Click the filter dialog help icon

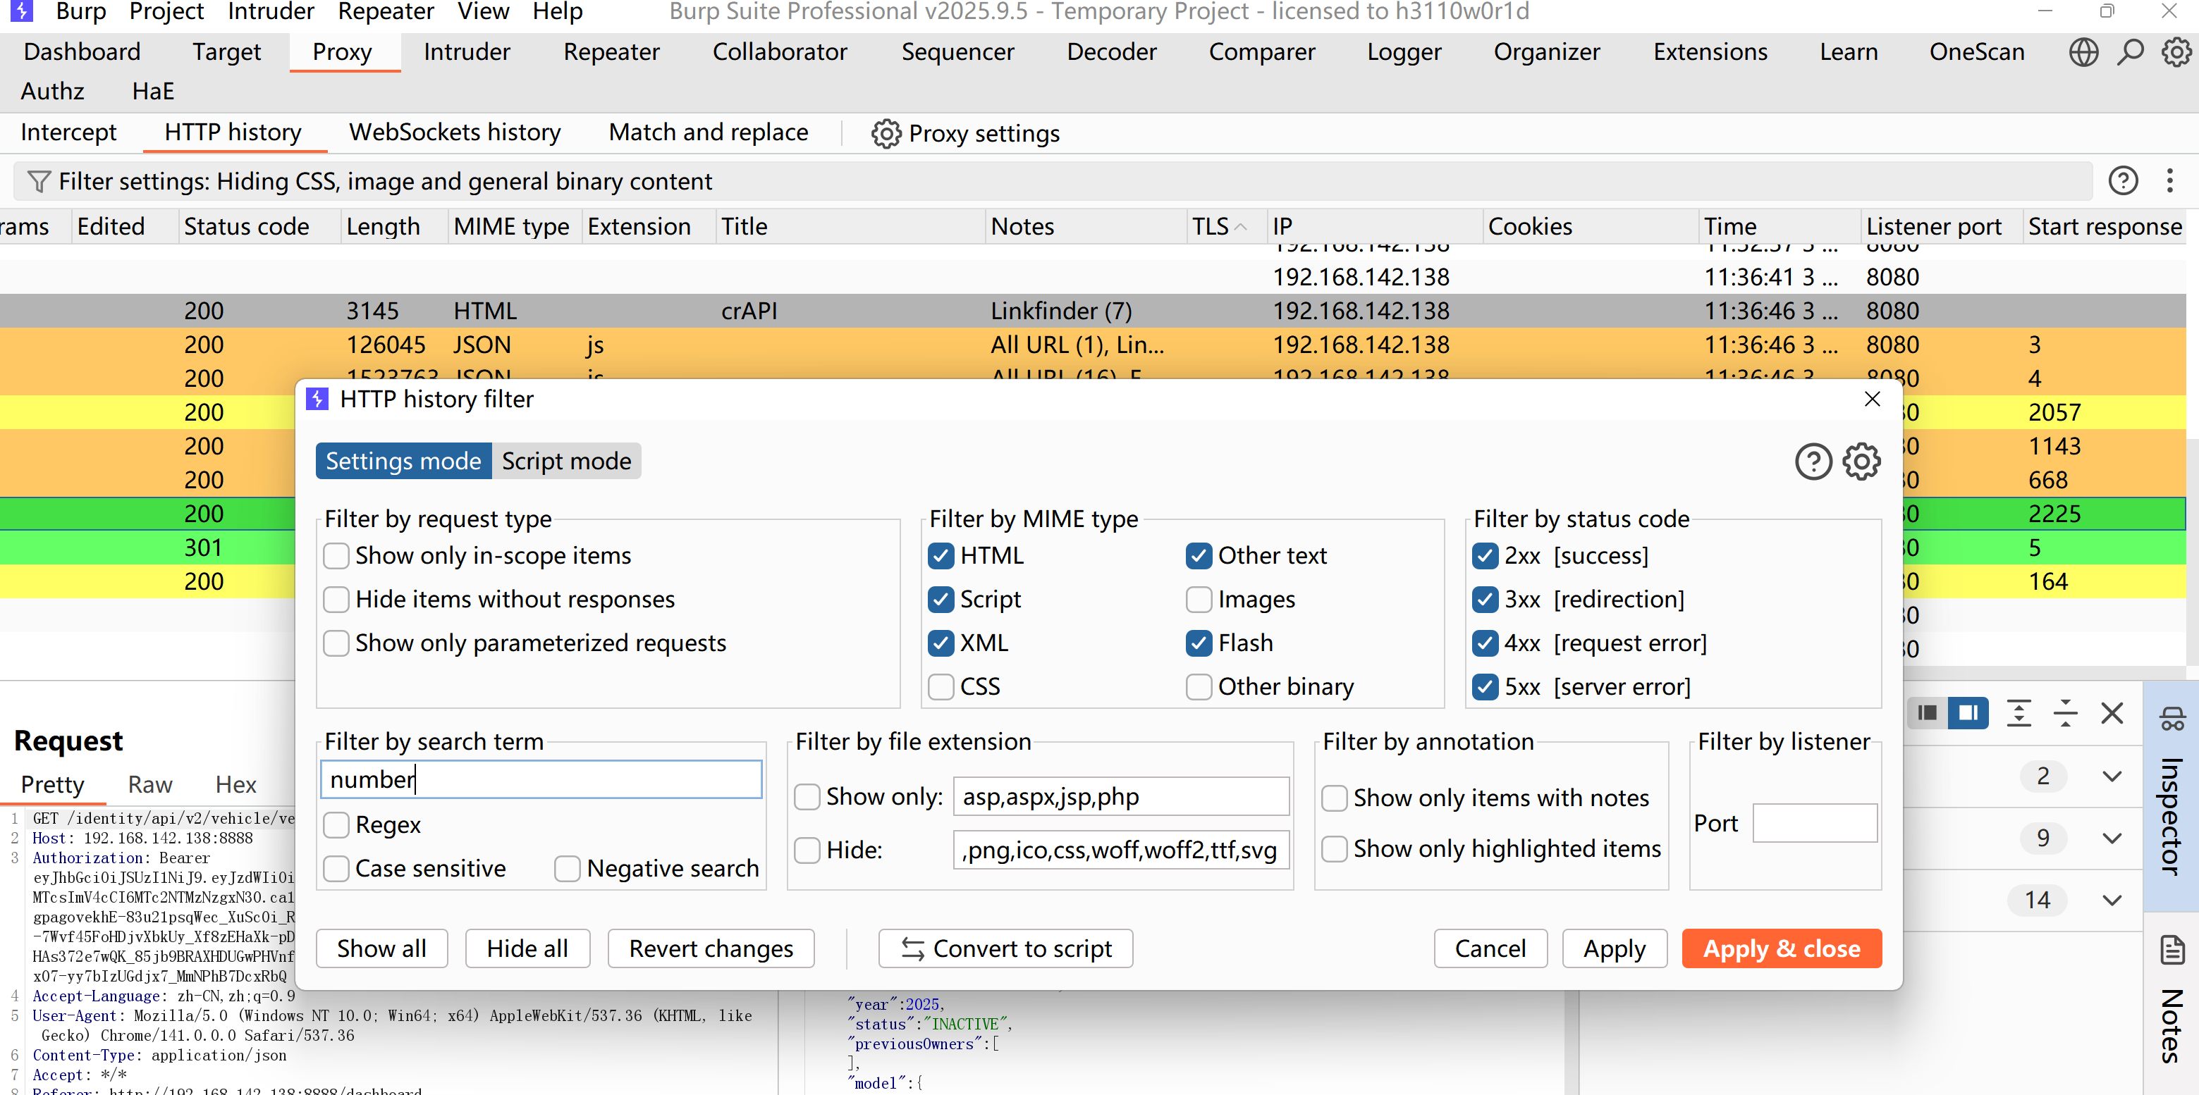1813,462
